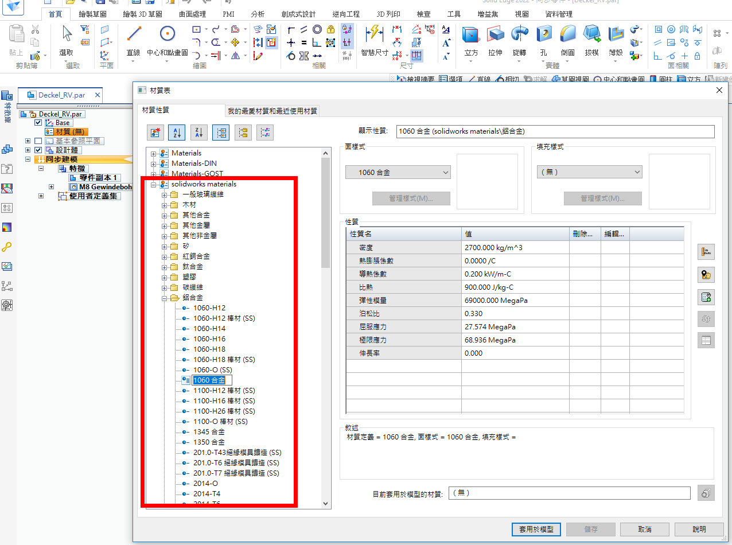Expand the Materials library node
Screen dimensions: 732x545
pos(153,153)
